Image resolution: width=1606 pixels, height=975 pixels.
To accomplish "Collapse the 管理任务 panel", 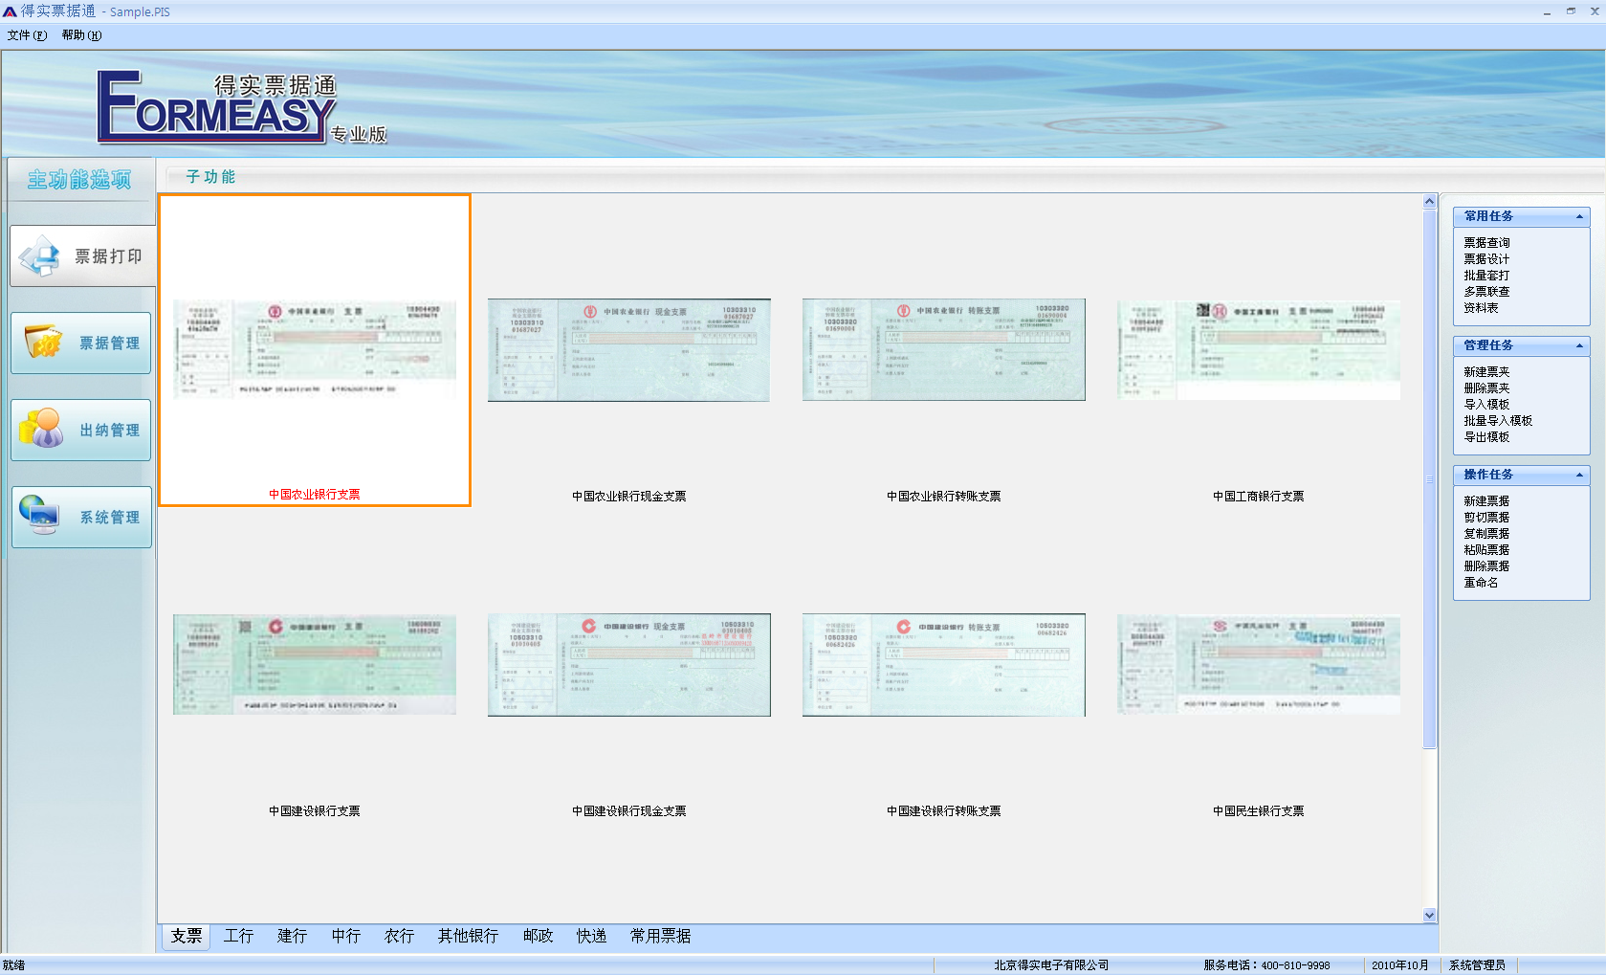I will (1579, 345).
